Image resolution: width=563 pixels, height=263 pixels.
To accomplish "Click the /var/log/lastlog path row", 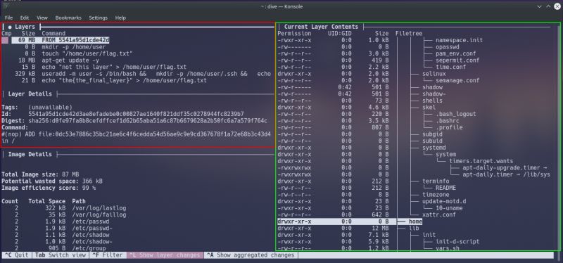I will pos(64,208).
